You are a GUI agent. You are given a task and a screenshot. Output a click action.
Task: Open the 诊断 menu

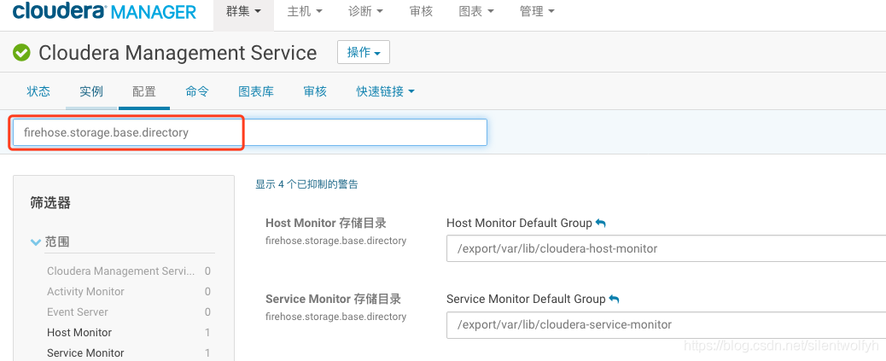tap(366, 12)
